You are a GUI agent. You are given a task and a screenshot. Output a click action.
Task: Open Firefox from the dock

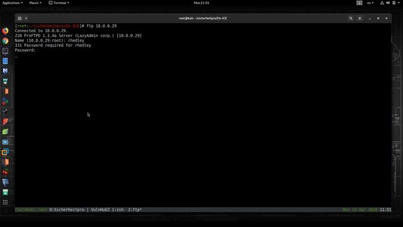tap(5, 31)
